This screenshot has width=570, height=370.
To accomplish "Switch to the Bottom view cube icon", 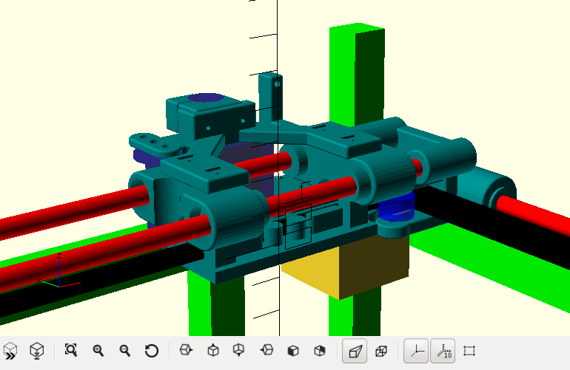I will pyautogui.click(x=239, y=350).
